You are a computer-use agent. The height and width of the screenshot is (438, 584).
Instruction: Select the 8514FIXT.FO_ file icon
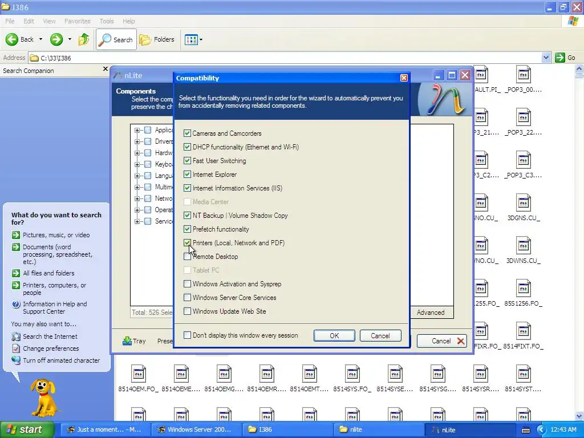(524, 331)
